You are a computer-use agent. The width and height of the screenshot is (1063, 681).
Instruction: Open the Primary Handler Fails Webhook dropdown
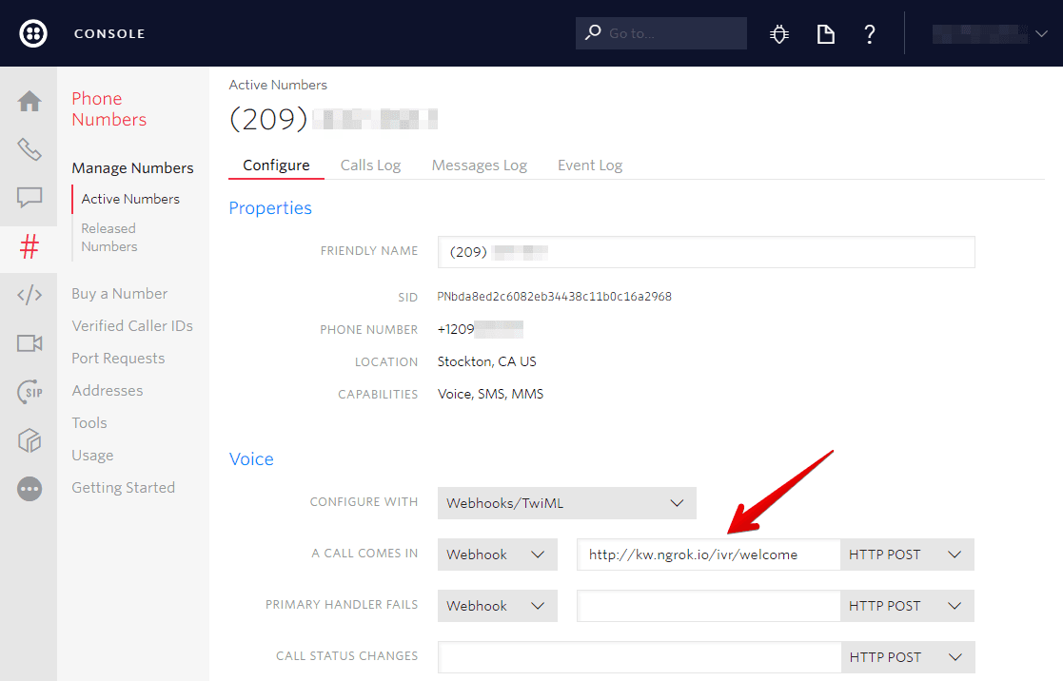tap(497, 605)
